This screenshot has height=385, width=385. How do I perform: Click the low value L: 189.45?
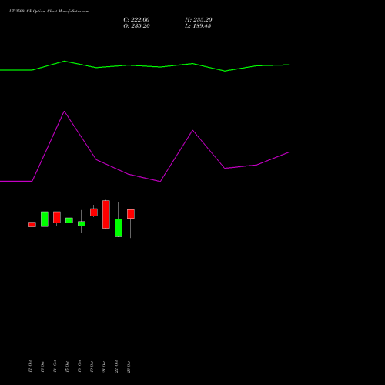pos(198,26)
